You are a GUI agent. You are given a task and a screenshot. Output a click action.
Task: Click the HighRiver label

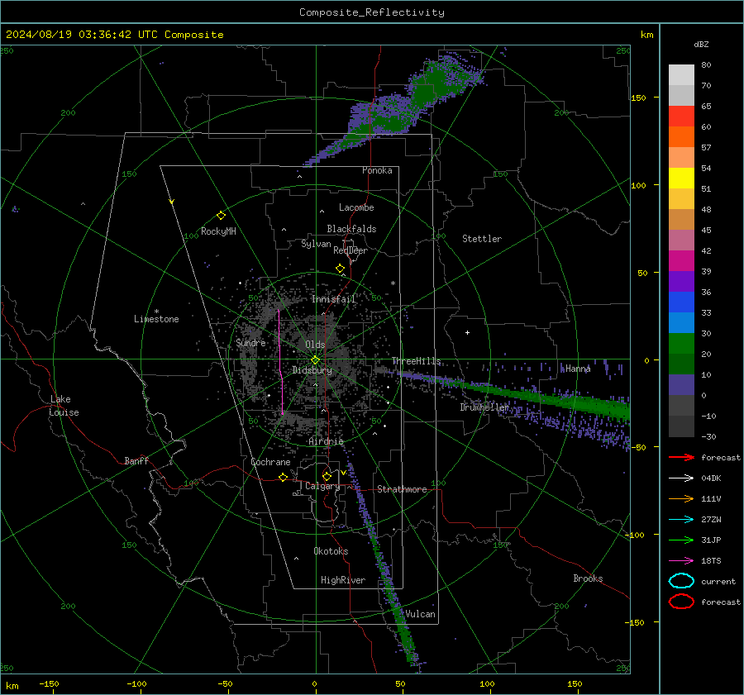click(x=343, y=580)
